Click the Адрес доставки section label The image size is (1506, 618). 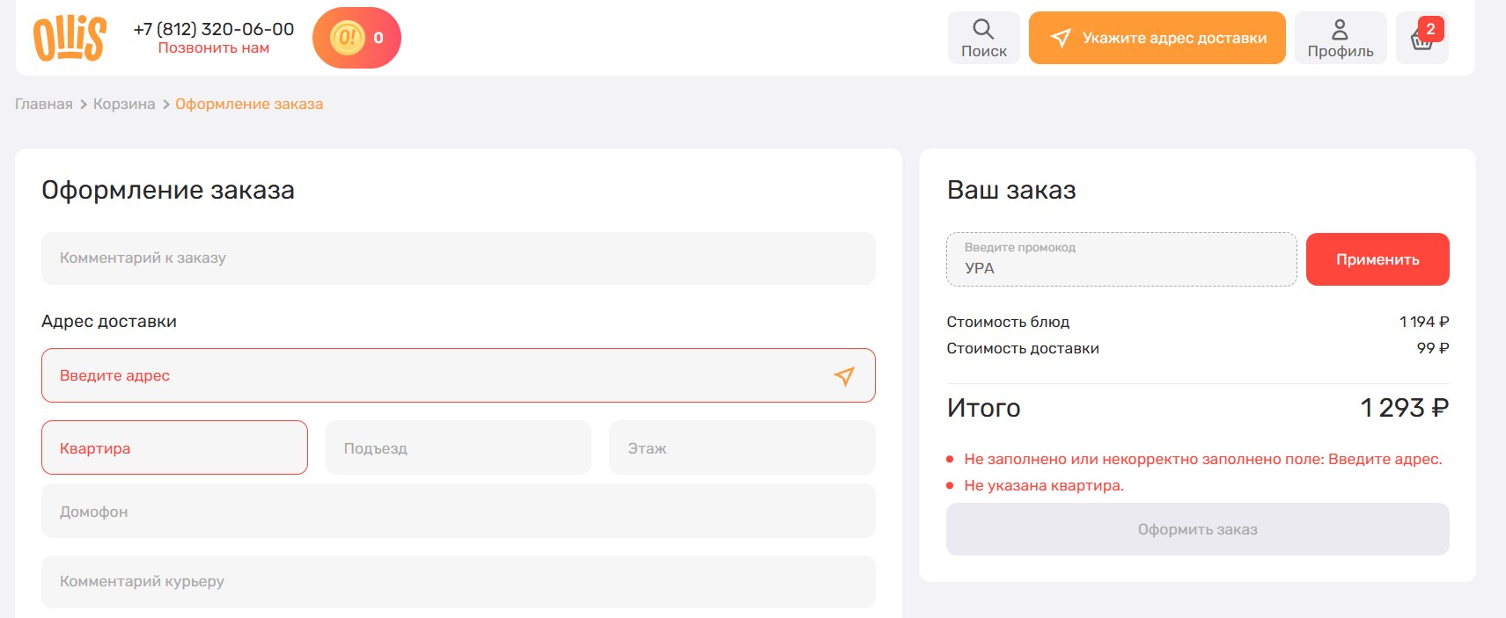tap(109, 321)
